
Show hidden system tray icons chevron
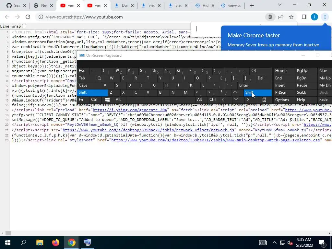click(274, 243)
